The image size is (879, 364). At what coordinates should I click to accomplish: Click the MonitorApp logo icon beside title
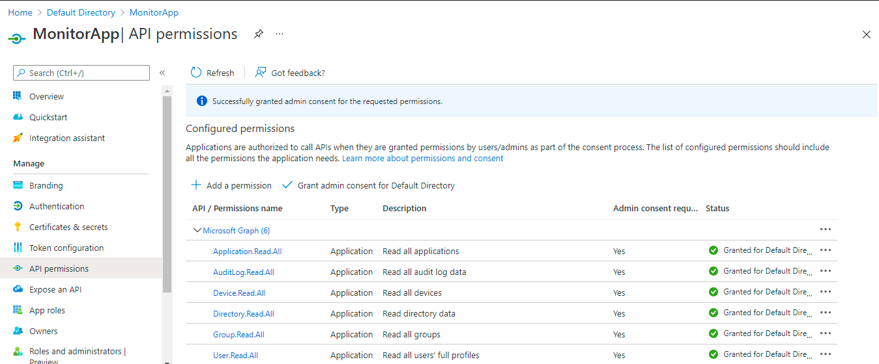tap(17, 38)
